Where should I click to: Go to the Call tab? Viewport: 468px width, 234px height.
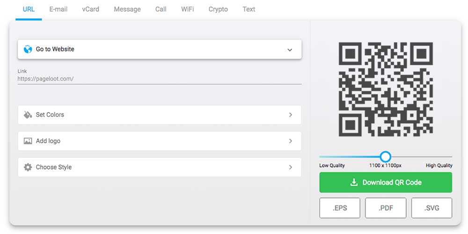(x=161, y=9)
